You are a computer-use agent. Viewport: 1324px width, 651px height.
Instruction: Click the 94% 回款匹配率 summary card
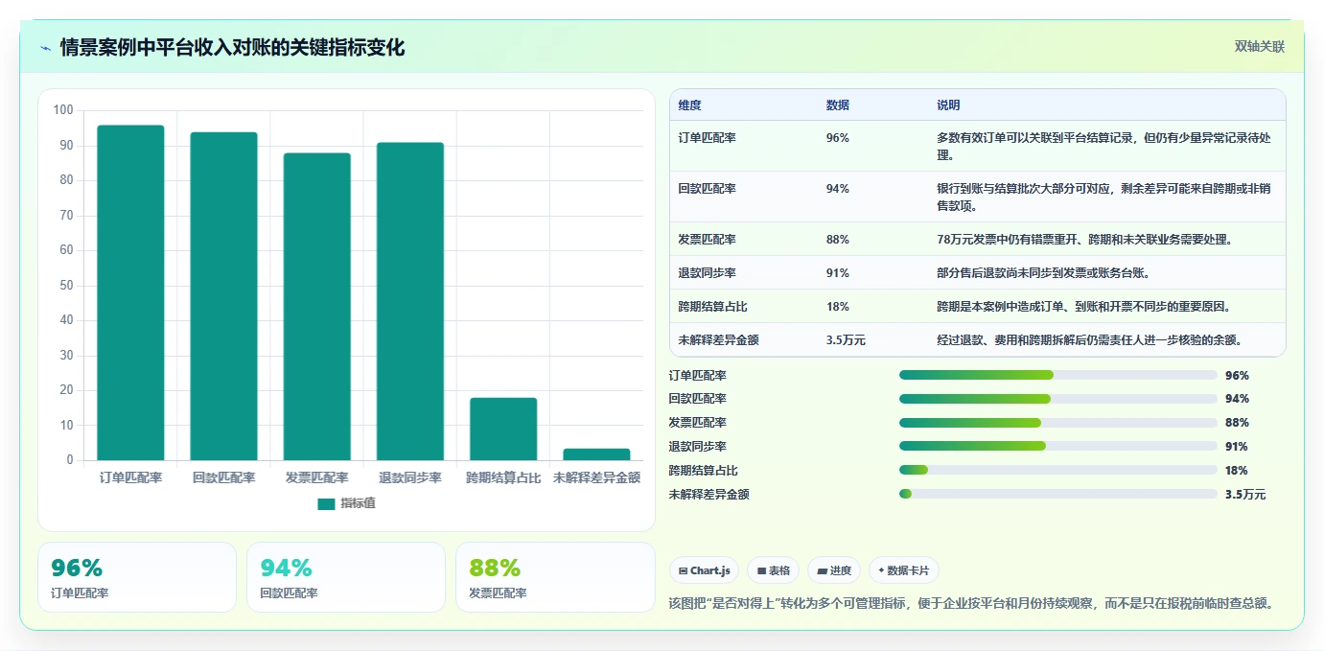pyautogui.click(x=346, y=577)
